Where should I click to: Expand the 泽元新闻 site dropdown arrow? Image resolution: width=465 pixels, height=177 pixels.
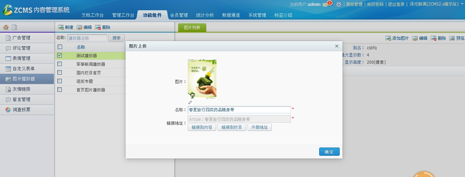(462, 4)
